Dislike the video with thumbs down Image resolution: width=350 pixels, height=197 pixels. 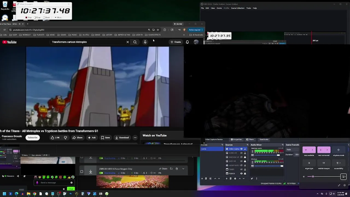point(65,138)
